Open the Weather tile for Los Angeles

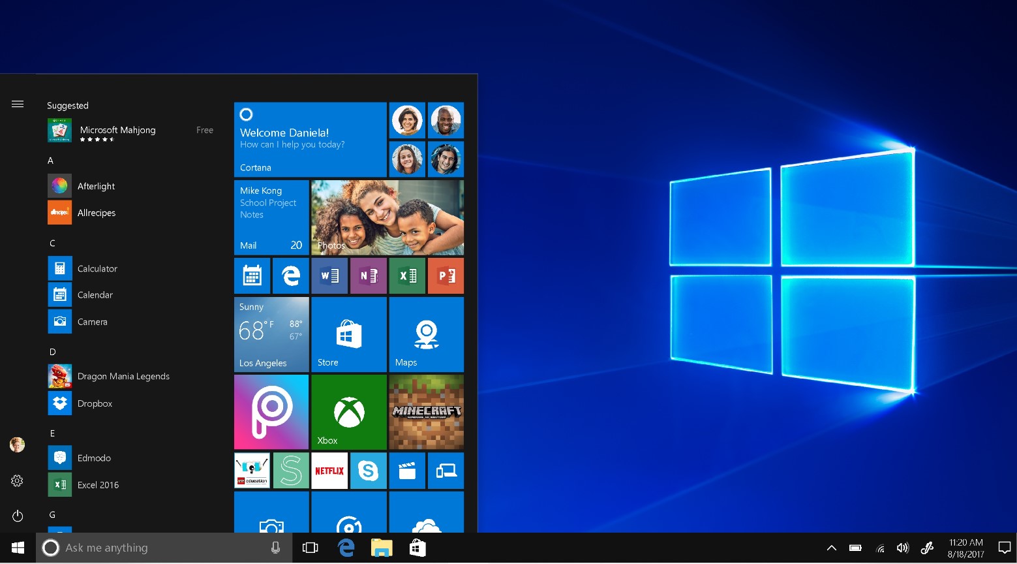(x=271, y=334)
